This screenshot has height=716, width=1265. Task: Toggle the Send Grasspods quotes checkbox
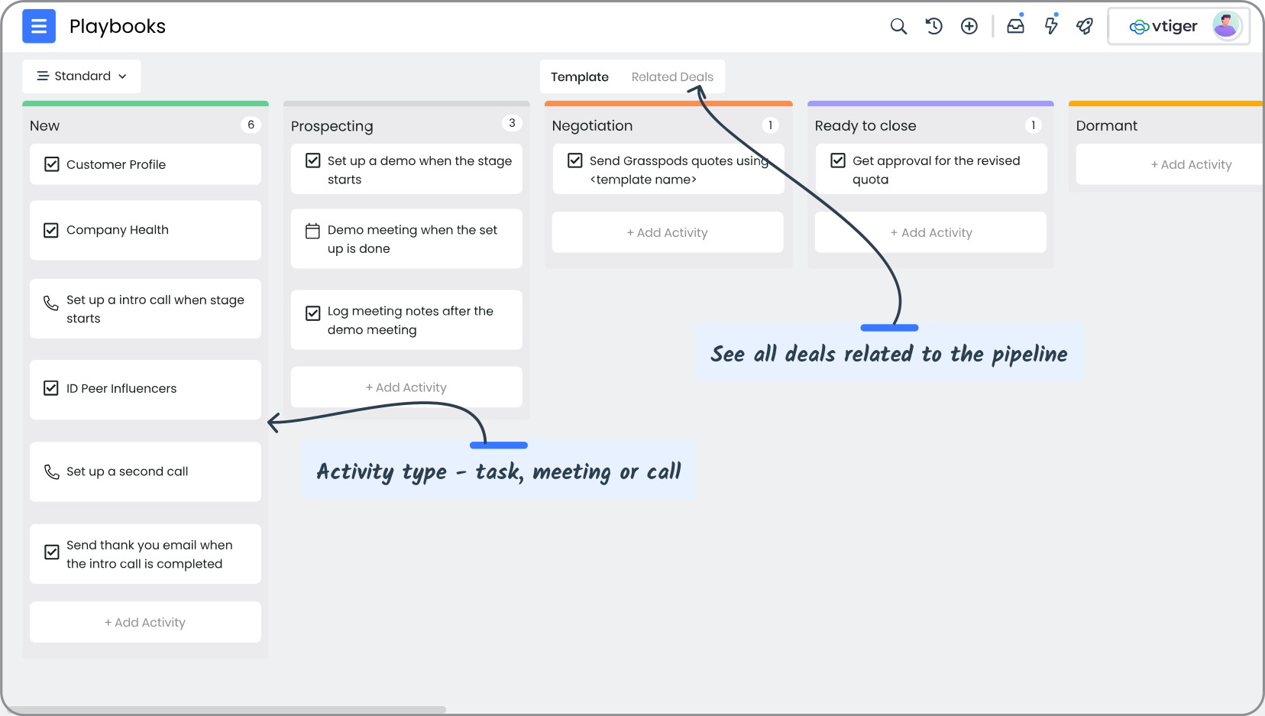click(575, 160)
